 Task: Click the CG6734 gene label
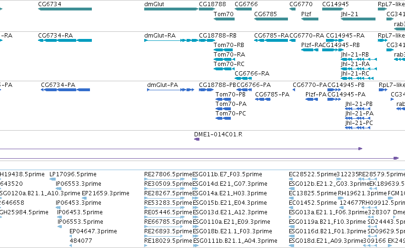[49, 4]
